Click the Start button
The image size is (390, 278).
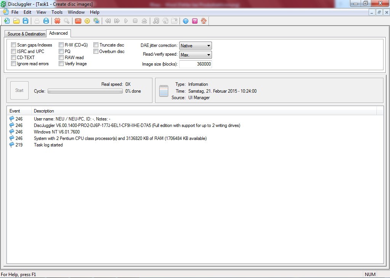tap(19, 90)
